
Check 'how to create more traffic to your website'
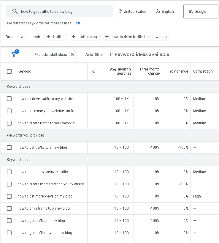[9, 184]
